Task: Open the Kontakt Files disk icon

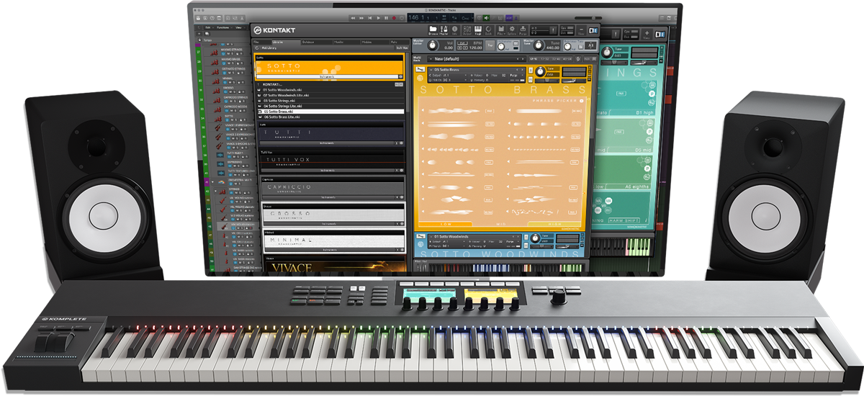Action: pos(501,29)
